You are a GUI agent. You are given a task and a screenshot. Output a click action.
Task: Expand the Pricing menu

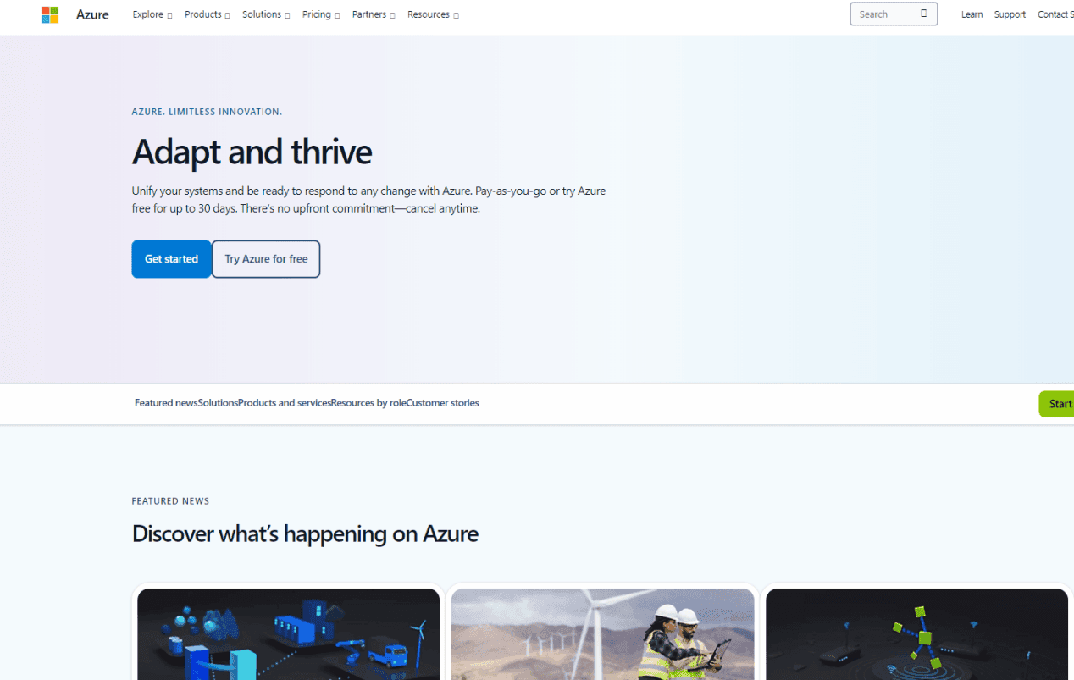point(321,14)
